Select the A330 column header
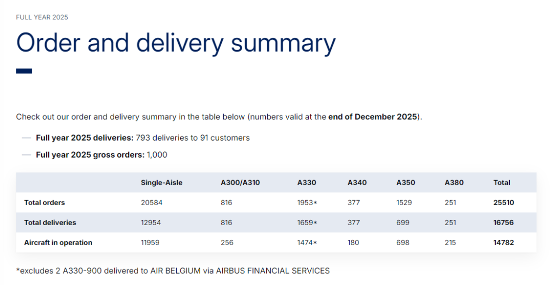This screenshot has width=553, height=285. click(x=307, y=183)
